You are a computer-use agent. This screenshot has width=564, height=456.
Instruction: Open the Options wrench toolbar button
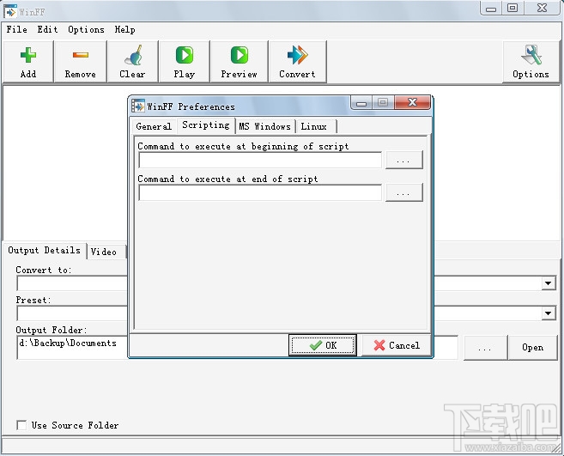point(531,62)
